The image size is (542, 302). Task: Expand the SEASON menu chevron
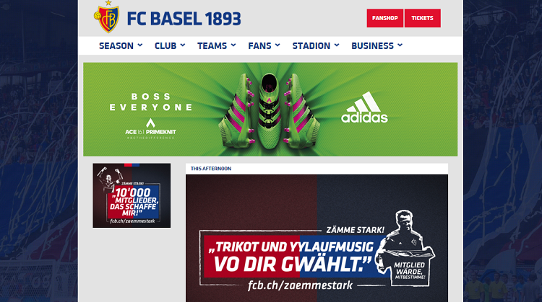140,45
